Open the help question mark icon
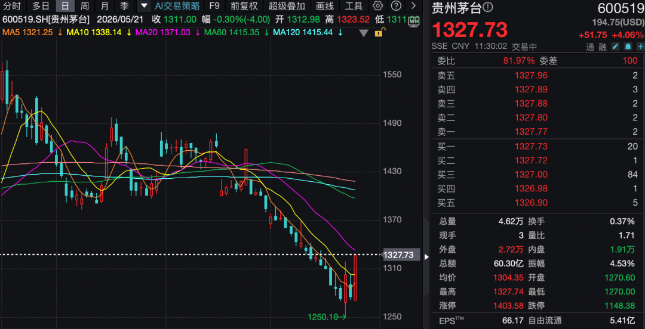This screenshot has height=329, width=645. point(396,6)
